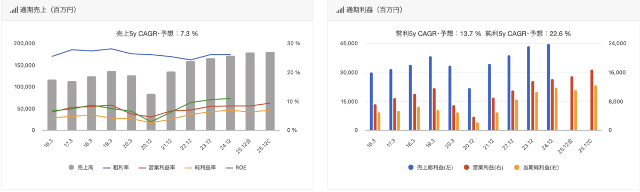
Task: Click blue 19.3 gross profit bar in 通期利益 chart
Action: (430, 94)
